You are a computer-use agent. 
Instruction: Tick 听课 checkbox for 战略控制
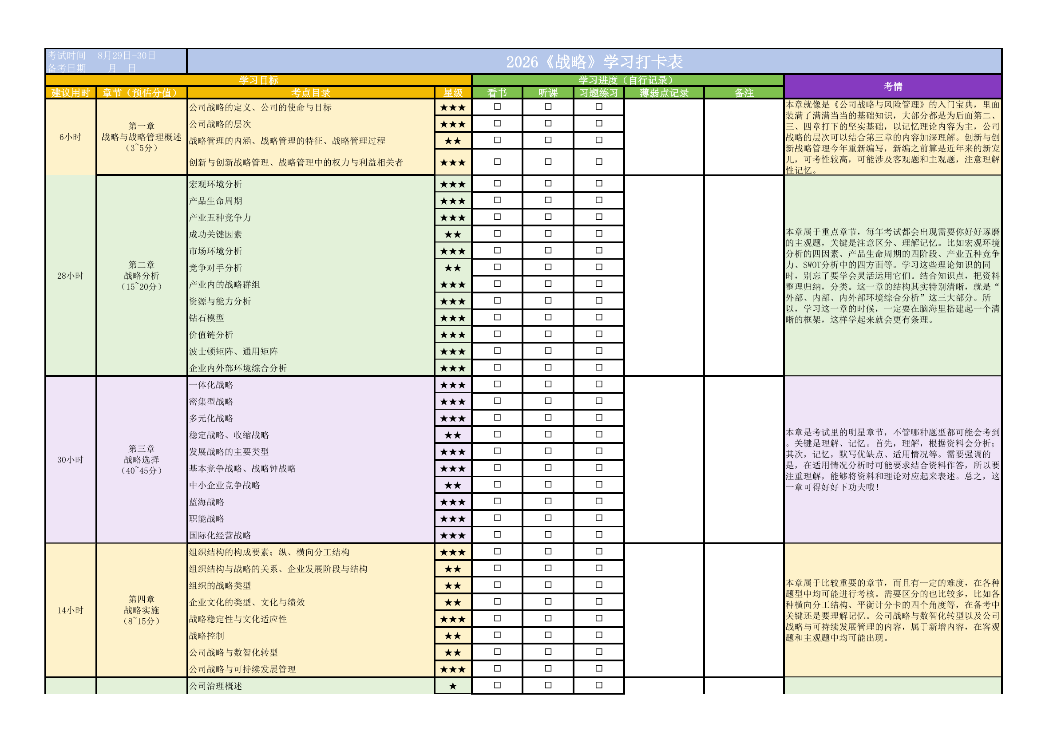click(548, 635)
